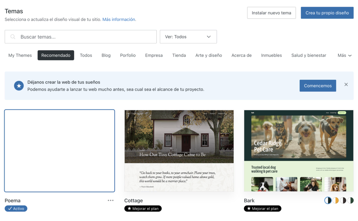Select the "Tienda" category
This screenshot has height=221, width=358.
point(179,55)
